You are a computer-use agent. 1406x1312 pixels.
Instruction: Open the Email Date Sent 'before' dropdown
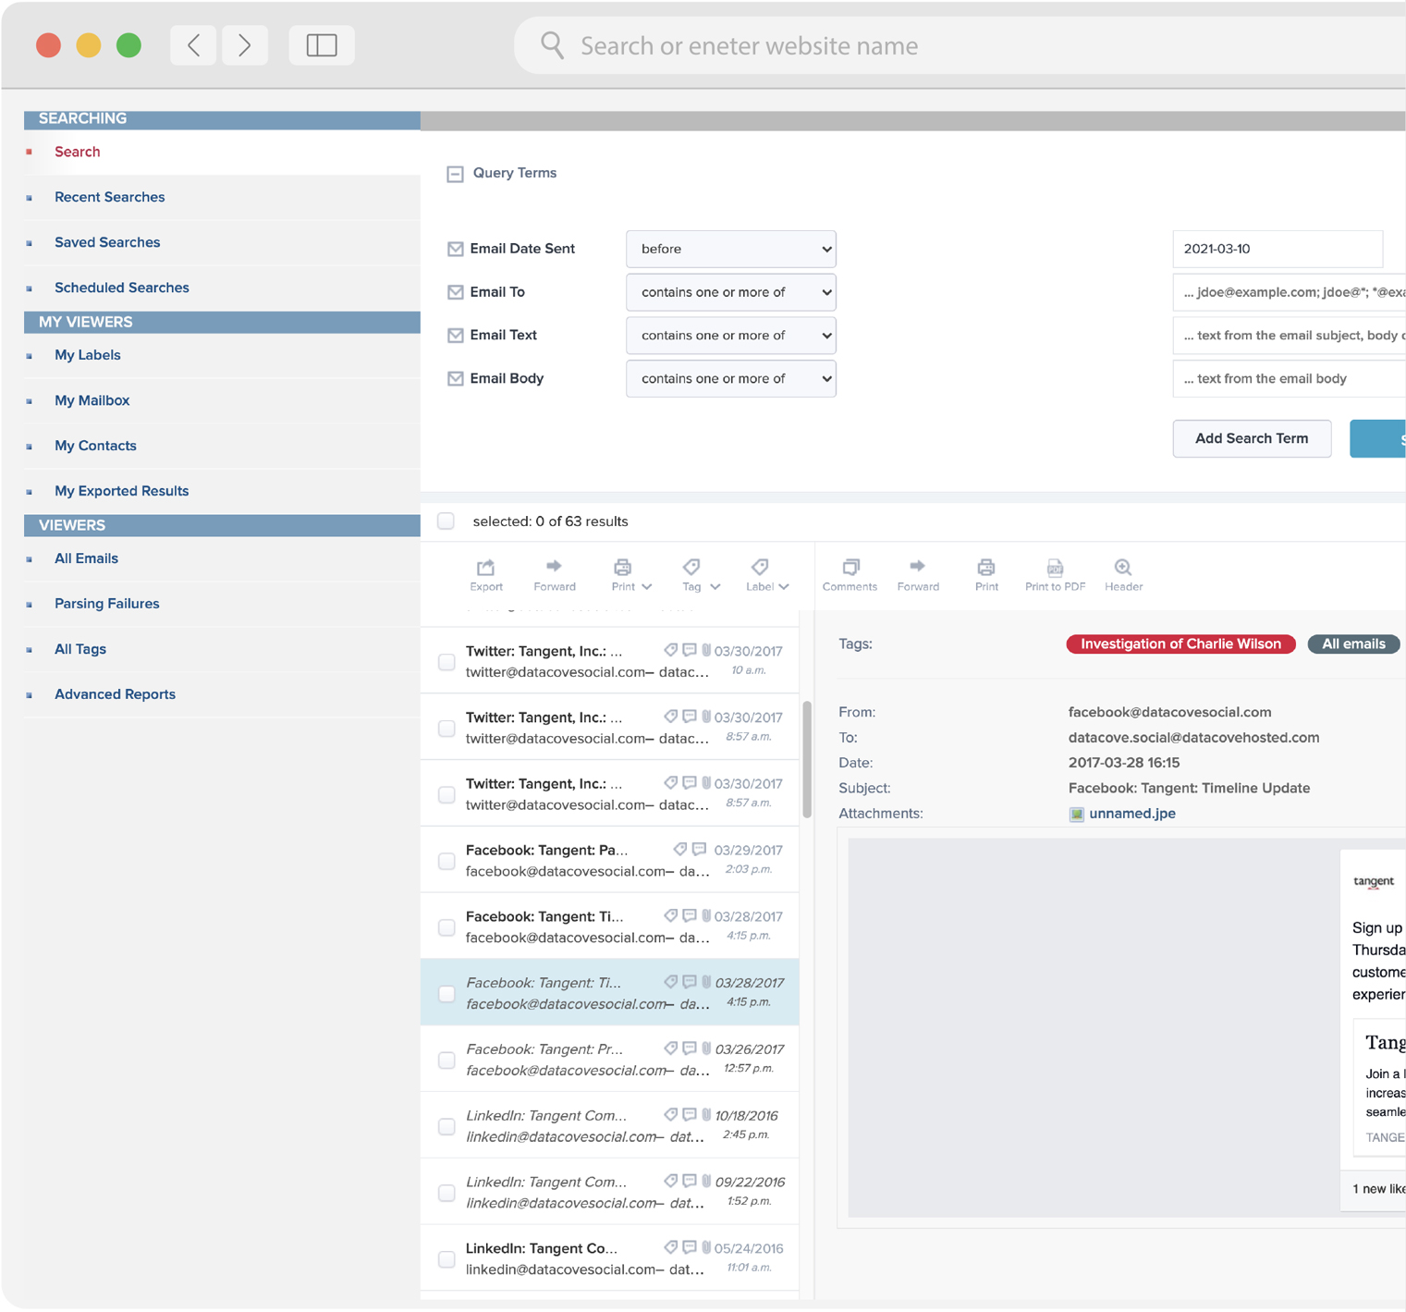[731, 249]
